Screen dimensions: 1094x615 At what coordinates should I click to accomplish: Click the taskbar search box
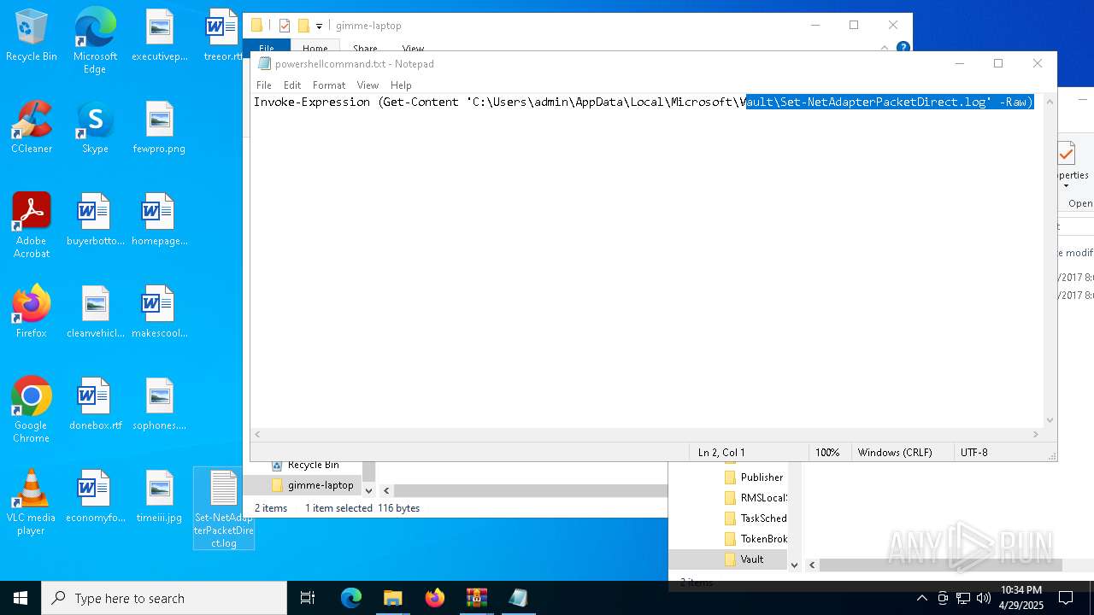(x=164, y=598)
